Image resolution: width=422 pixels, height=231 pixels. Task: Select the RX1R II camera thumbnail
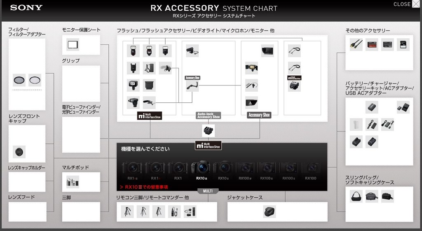coord(132,170)
